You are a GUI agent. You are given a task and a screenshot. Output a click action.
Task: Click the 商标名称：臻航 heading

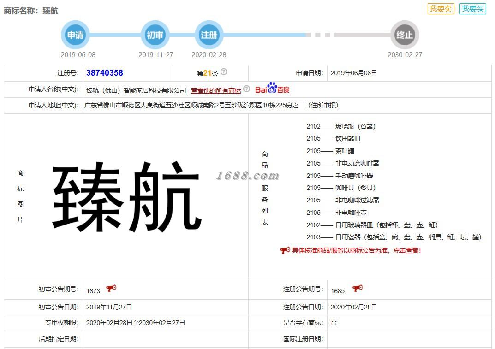pyautogui.click(x=31, y=11)
